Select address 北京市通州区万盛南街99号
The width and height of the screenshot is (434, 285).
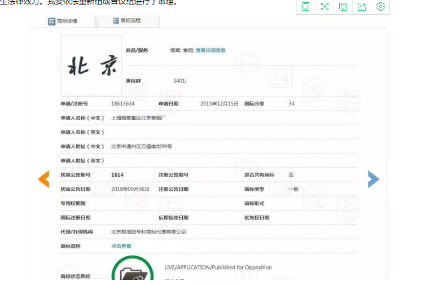(142, 146)
